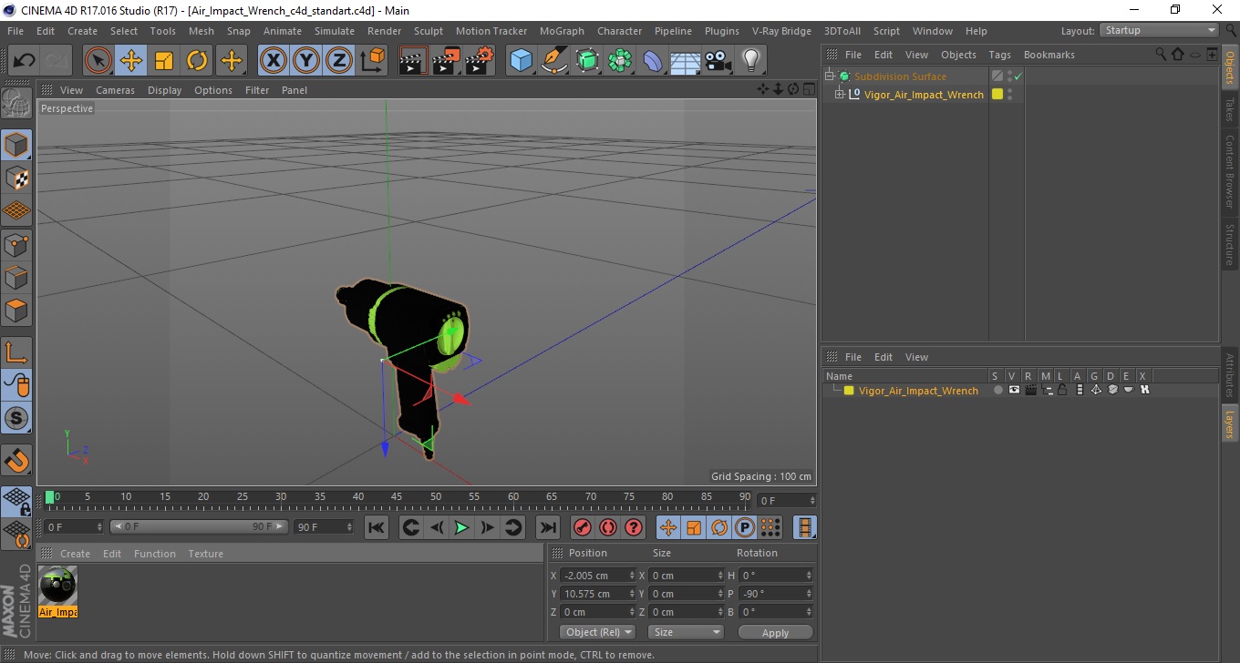
Task: Activate the Scale tool in top toolbar
Action: (x=164, y=61)
